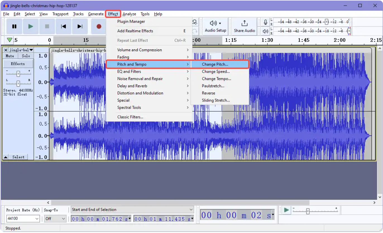Open the Audio Setup toolbar button
The height and width of the screenshot is (233, 383).
pos(215,26)
